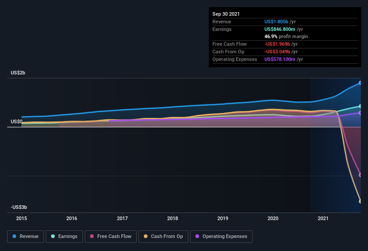Toggle the Earnings legend button
This screenshot has width=368, height=251.
click(64, 237)
